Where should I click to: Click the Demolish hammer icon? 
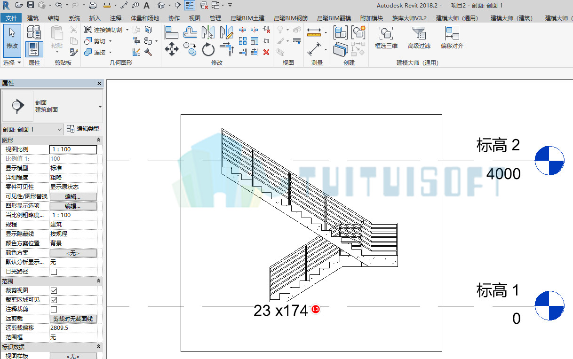tap(148, 52)
